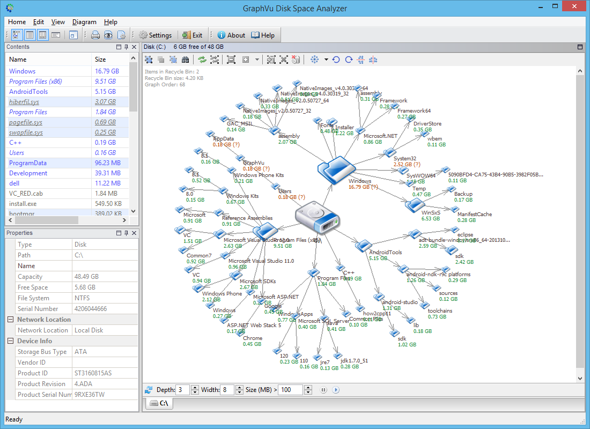Open the Settings button
The image size is (590, 429).
coord(155,35)
